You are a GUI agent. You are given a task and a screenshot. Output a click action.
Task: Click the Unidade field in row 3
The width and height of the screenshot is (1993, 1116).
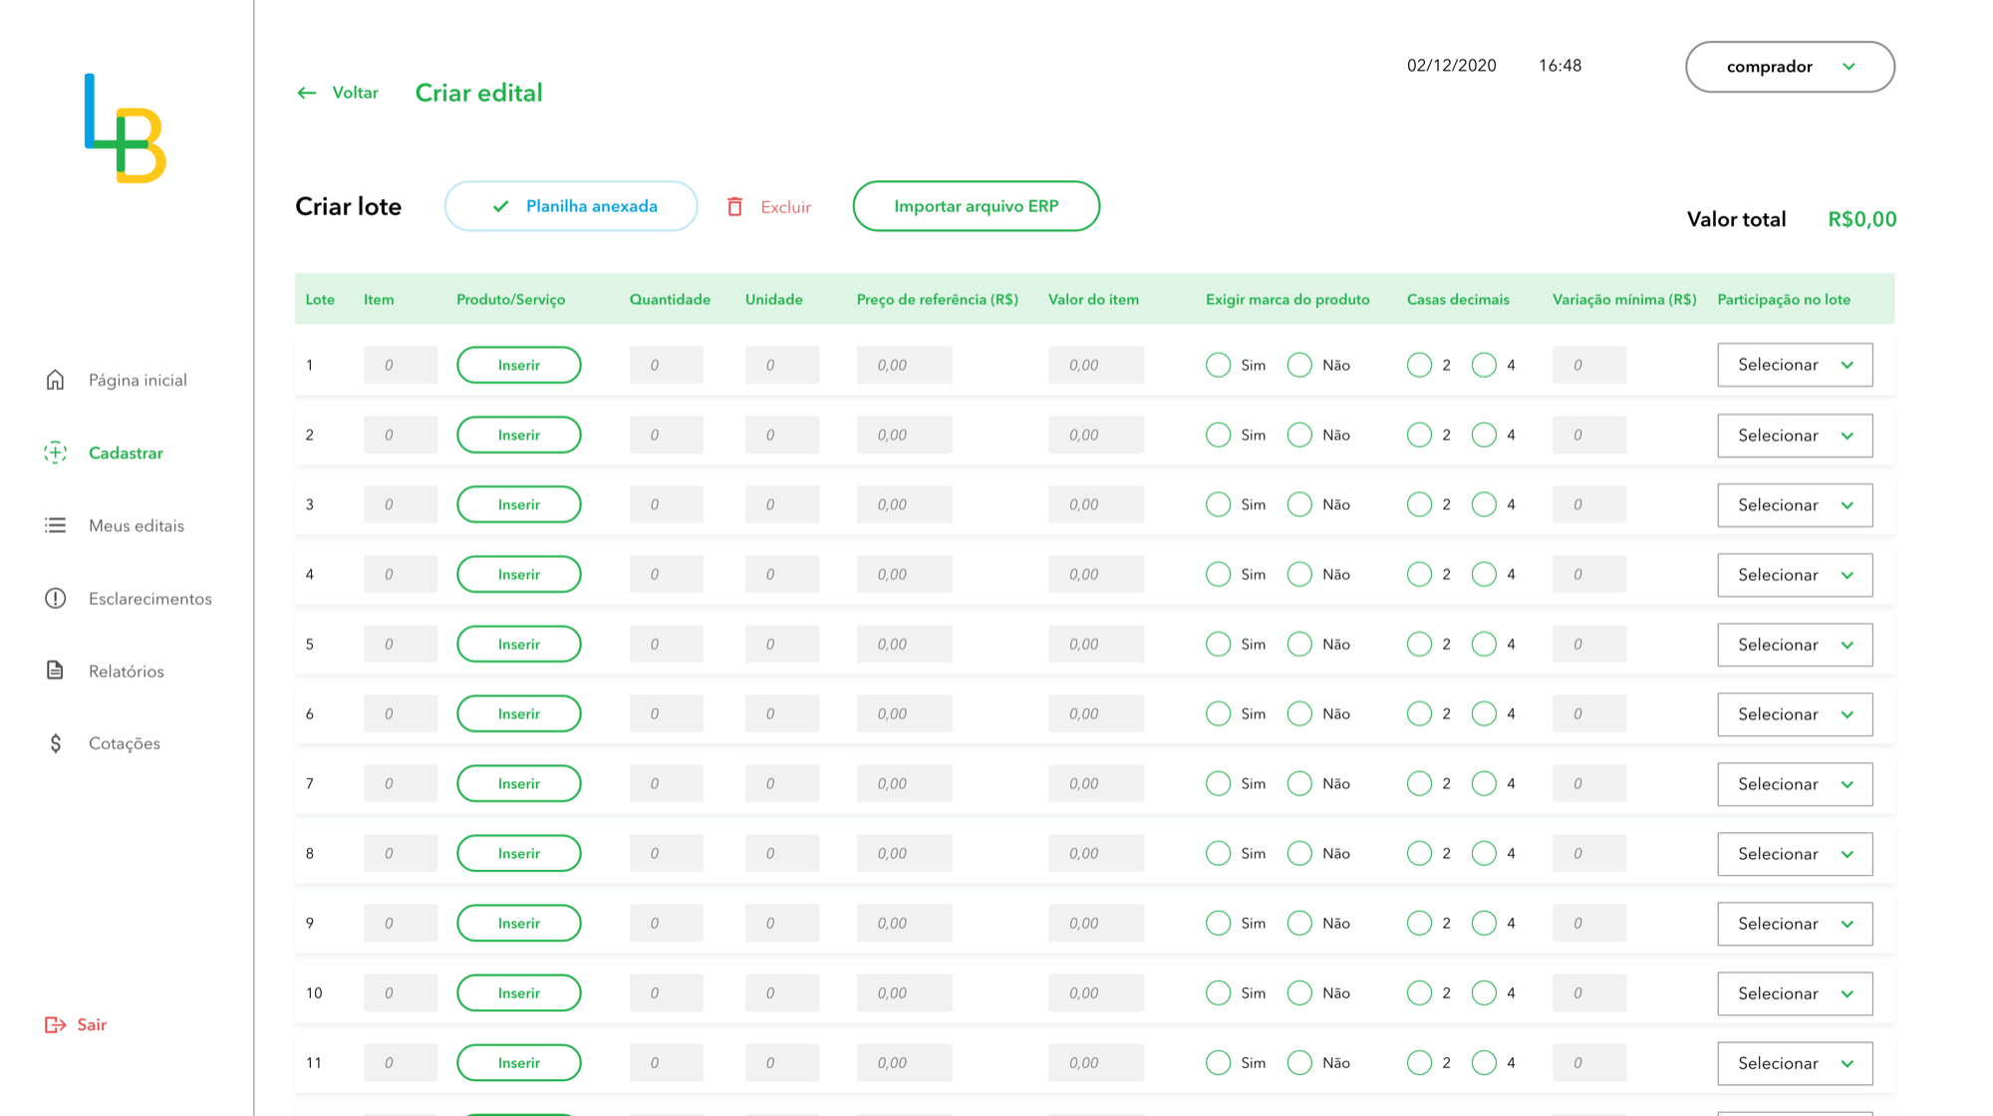[782, 504]
